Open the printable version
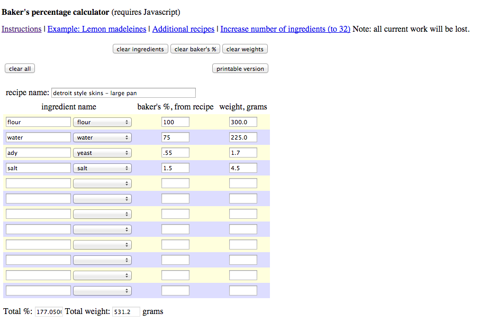 click(240, 69)
